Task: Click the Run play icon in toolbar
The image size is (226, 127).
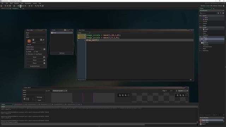Action: pos(20,6)
